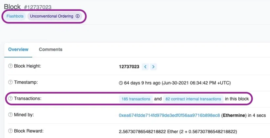Click the help icon beside Transactions

tap(10, 98)
